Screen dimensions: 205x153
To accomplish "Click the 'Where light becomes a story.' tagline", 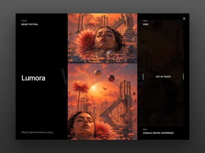I will point(37,132).
